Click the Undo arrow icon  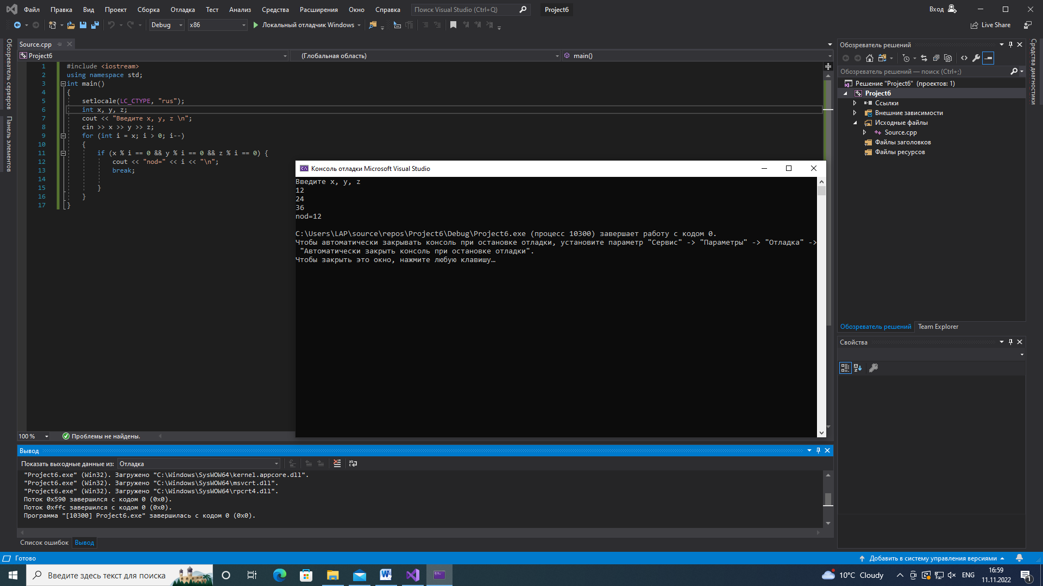tap(111, 25)
